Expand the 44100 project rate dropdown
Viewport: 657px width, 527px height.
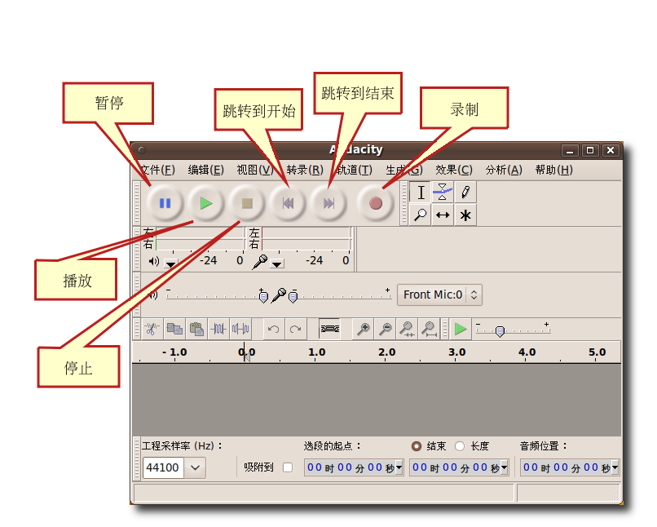pos(195,467)
